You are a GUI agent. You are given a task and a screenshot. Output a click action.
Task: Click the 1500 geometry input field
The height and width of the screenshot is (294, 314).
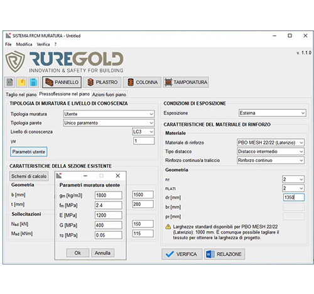(143, 195)
